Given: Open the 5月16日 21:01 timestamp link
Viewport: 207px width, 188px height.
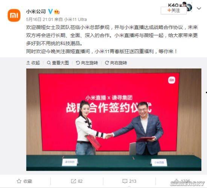Looking at the screenshot, I should 40,20.
